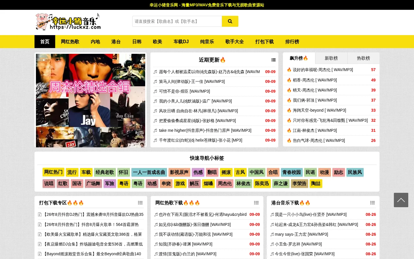Open 江南-林俊杰 in the chart

pyautogui.click(x=315, y=130)
